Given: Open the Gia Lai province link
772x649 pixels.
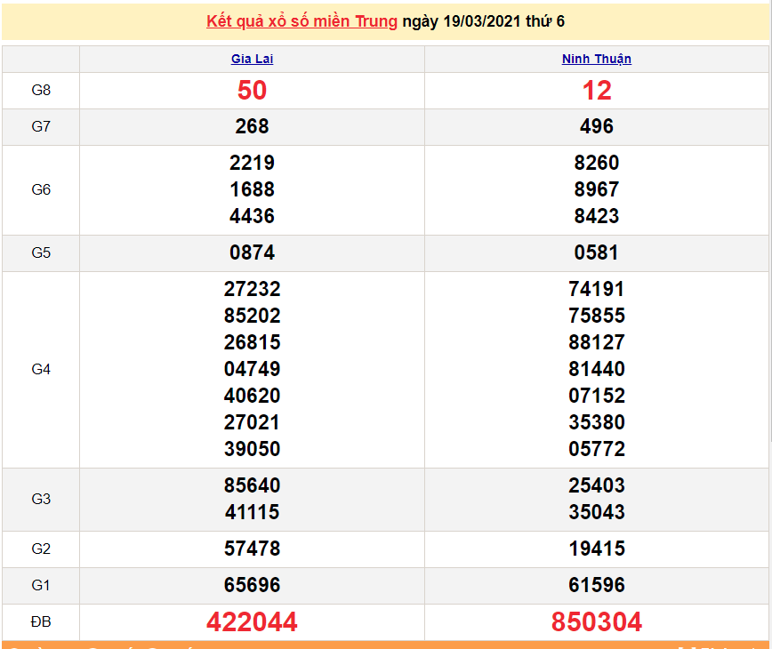Looking at the screenshot, I should coord(252,60).
